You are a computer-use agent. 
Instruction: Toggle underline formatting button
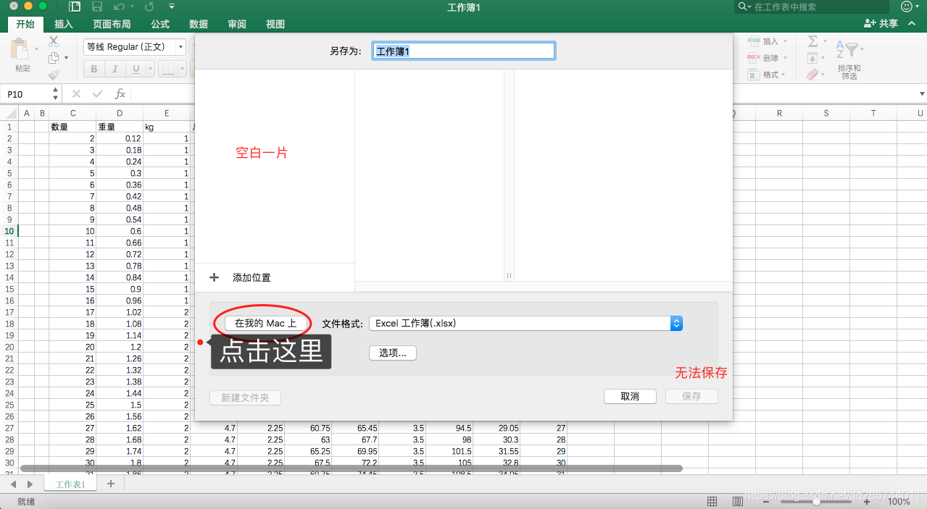[x=136, y=70]
